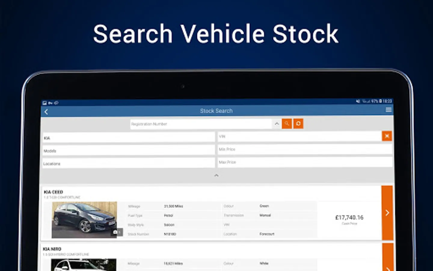Viewport: 433px width, 271px height.
Task: Go back using the header arrow
Action: coord(46,112)
